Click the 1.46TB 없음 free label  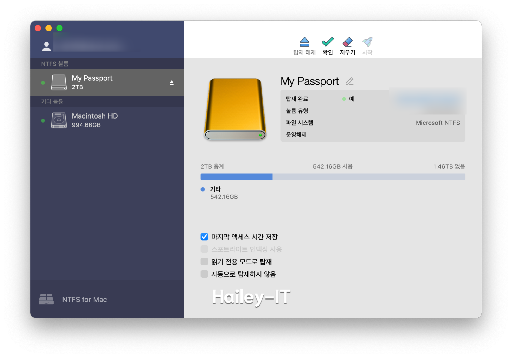[x=449, y=166]
